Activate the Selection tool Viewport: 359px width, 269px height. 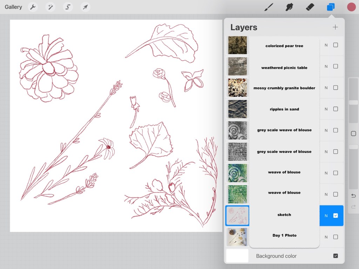68,7
